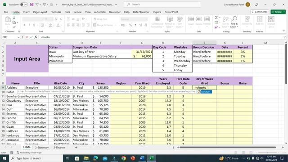288x162 pixels.
Task: Click the AutoSum sigma icon
Action: pyautogui.click(x=216, y=18)
